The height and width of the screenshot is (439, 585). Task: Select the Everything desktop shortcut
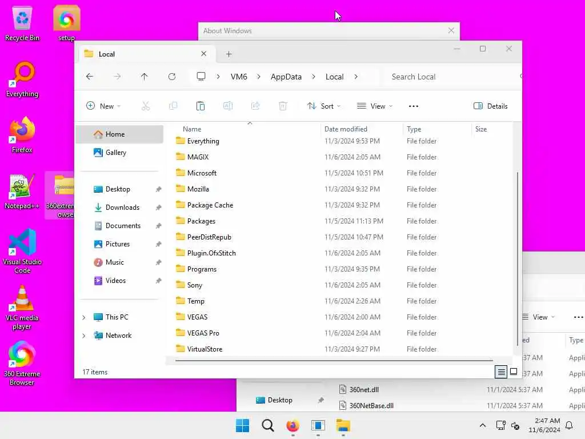(x=22, y=79)
